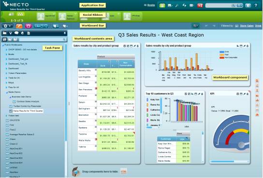Click the orange pencil edit workboard button
Screen dimensions: 263x178
(19, 26)
